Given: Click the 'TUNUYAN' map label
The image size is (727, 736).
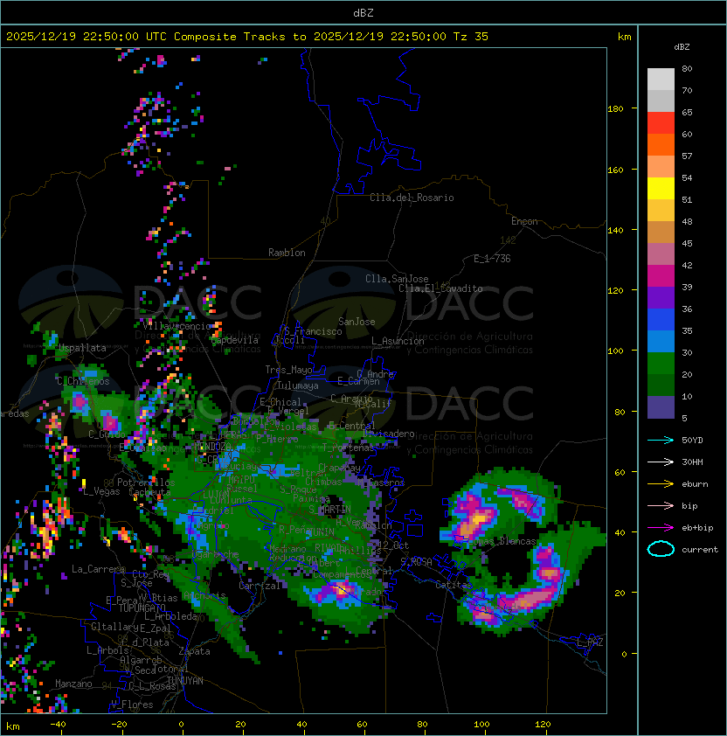Looking at the screenshot, I should (185, 681).
